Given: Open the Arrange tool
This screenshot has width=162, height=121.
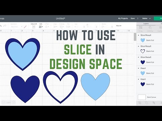Looking at the screenshot, I should [x=61, y=27].
